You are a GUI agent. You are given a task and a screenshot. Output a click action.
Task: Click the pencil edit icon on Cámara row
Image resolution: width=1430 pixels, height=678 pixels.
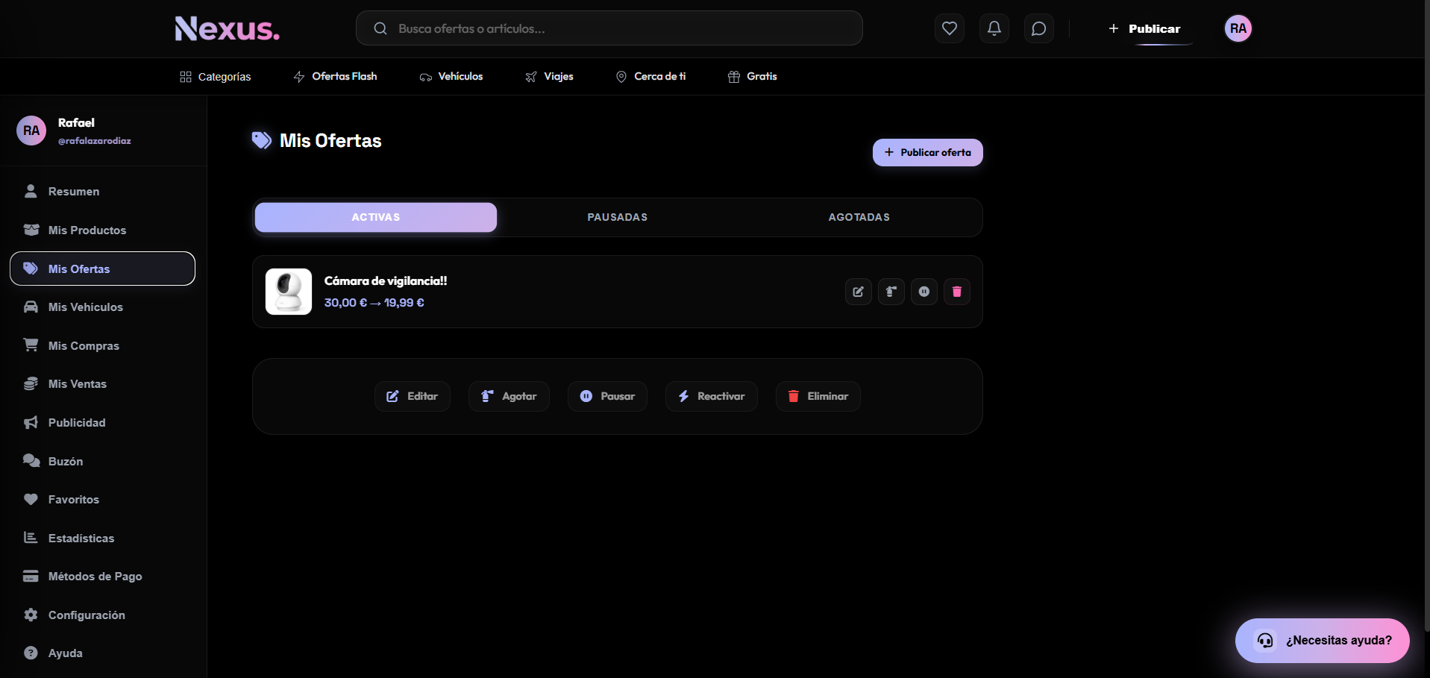pyautogui.click(x=859, y=292)
